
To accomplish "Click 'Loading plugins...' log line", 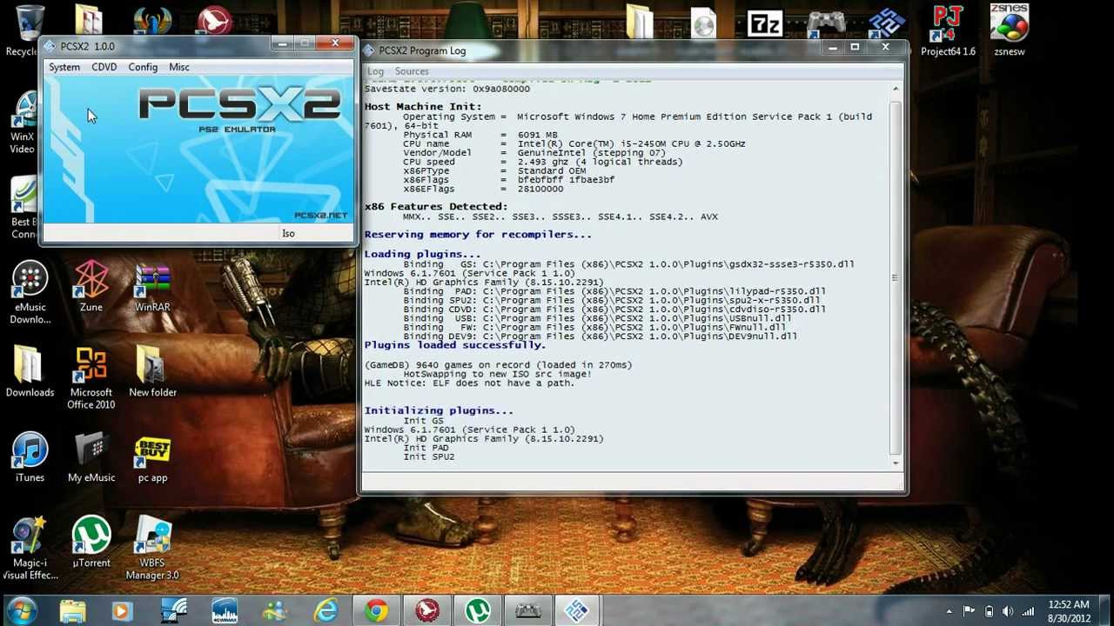I will (422, 254).
